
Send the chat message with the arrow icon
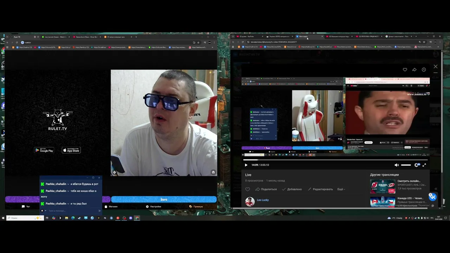[x=99, y=211]
